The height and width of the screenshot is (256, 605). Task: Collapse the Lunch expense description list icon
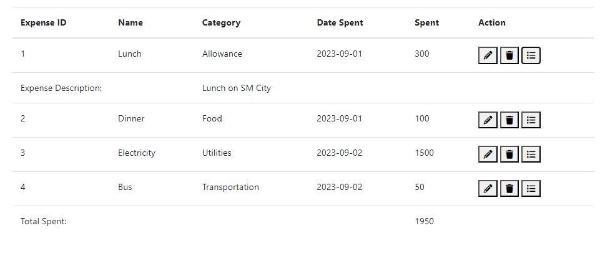pyautogui.click(x=531, y=55)
